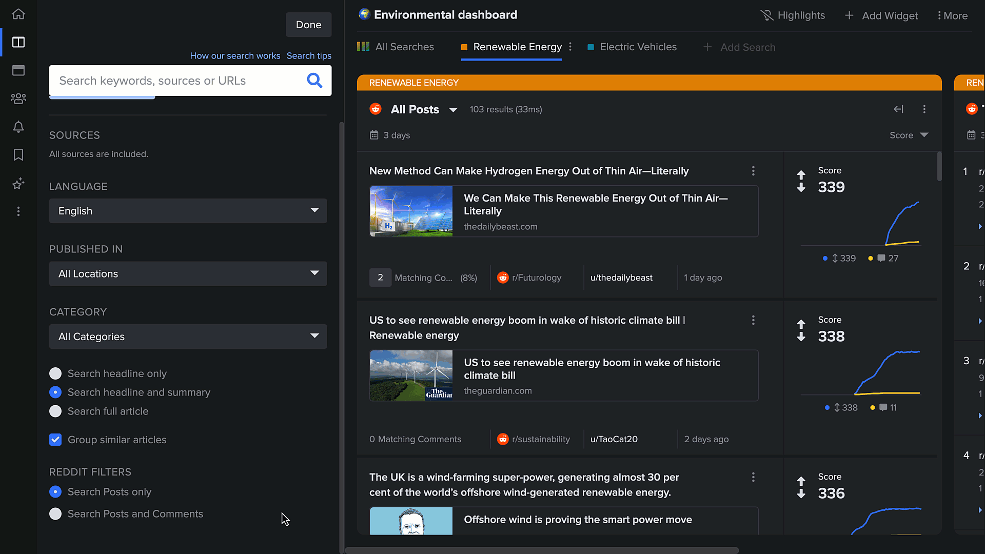Click the Add Search tab
Screen dimensions: 985x554
pos(739,47)
